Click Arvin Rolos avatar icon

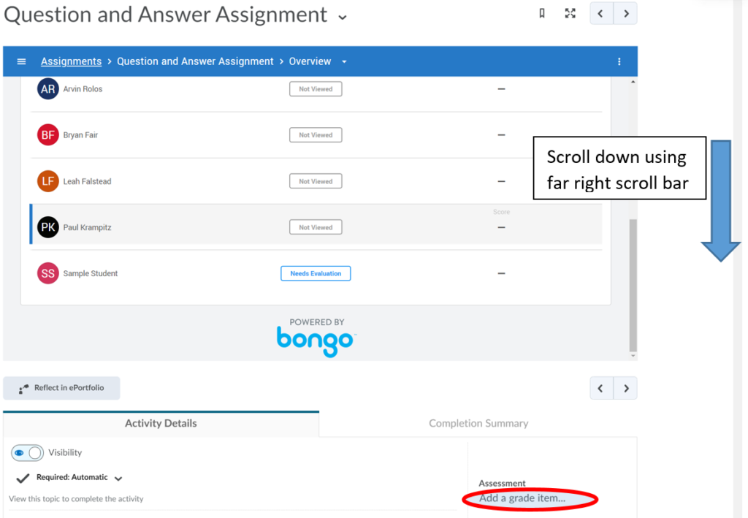tap(47, 89)
